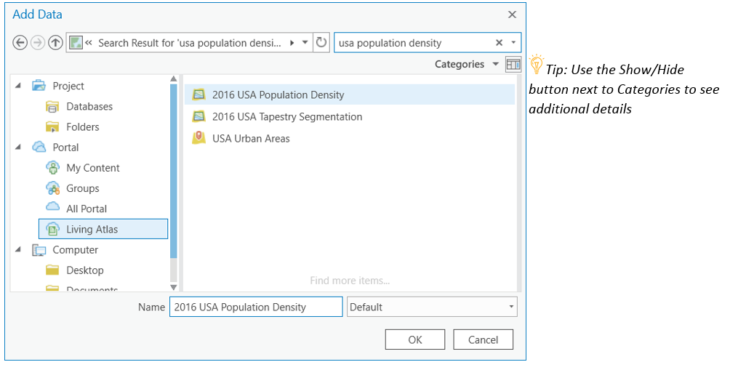Select the partially hidden Documents tree item
Image resolution: width=746 pixels, height=370 pixels.
point(92,288)
